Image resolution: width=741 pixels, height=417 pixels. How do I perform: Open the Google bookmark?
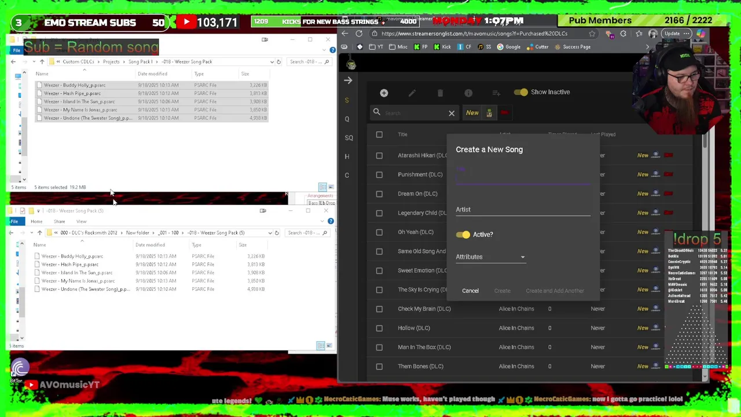[x=508, y=47]
